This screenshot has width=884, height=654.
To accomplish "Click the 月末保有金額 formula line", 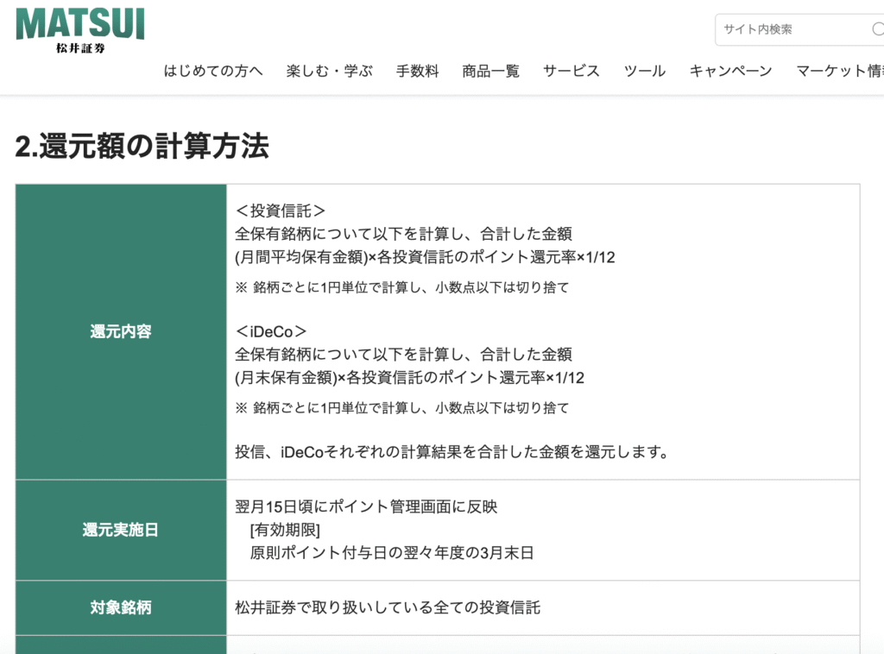I will [x=410, y=377].
